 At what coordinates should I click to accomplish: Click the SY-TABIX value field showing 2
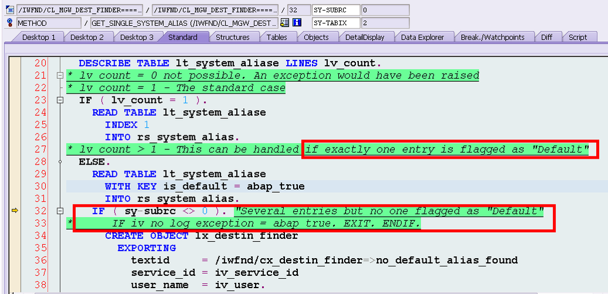[385, 23]
